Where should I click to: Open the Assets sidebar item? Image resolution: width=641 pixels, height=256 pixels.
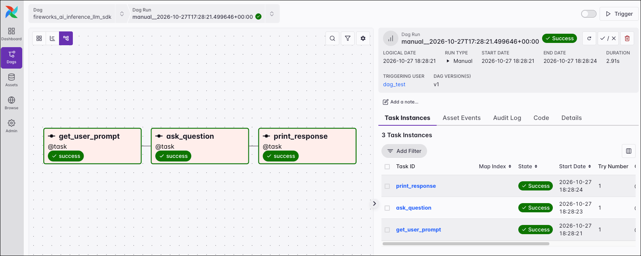coord(12,80)
